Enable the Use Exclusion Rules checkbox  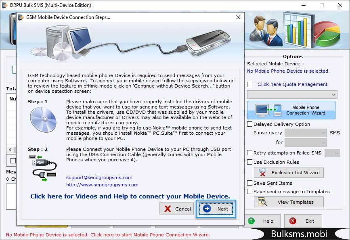(250, 162)
